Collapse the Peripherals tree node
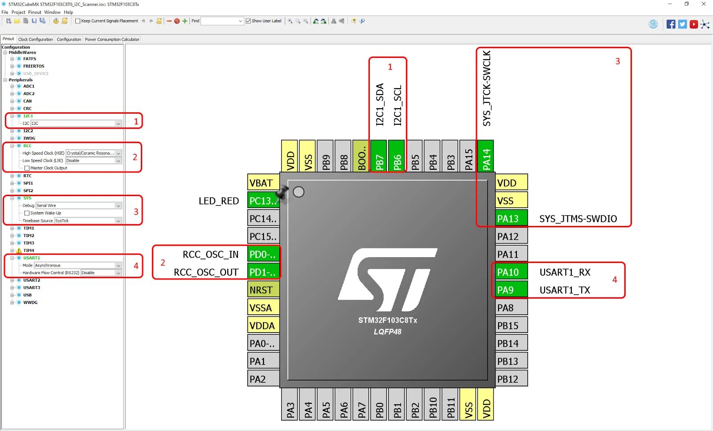 (5, 80)
